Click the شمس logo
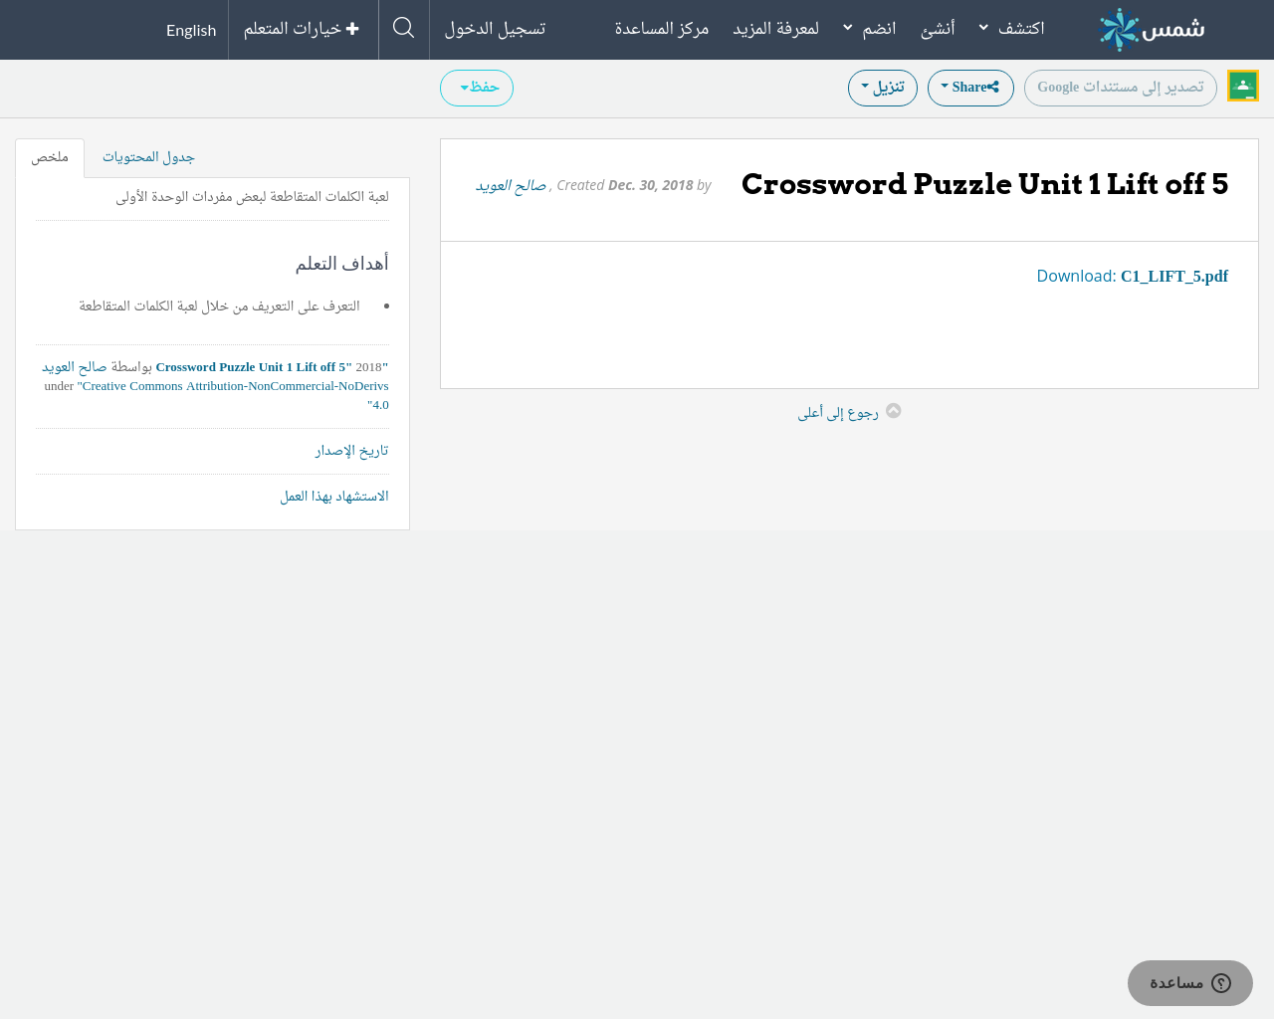 pos(1150,27)
